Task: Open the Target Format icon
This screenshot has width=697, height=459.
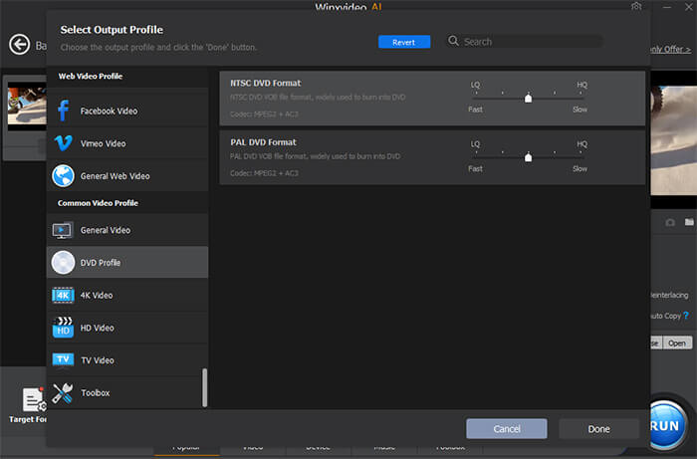Action: (x=31, y=400)
